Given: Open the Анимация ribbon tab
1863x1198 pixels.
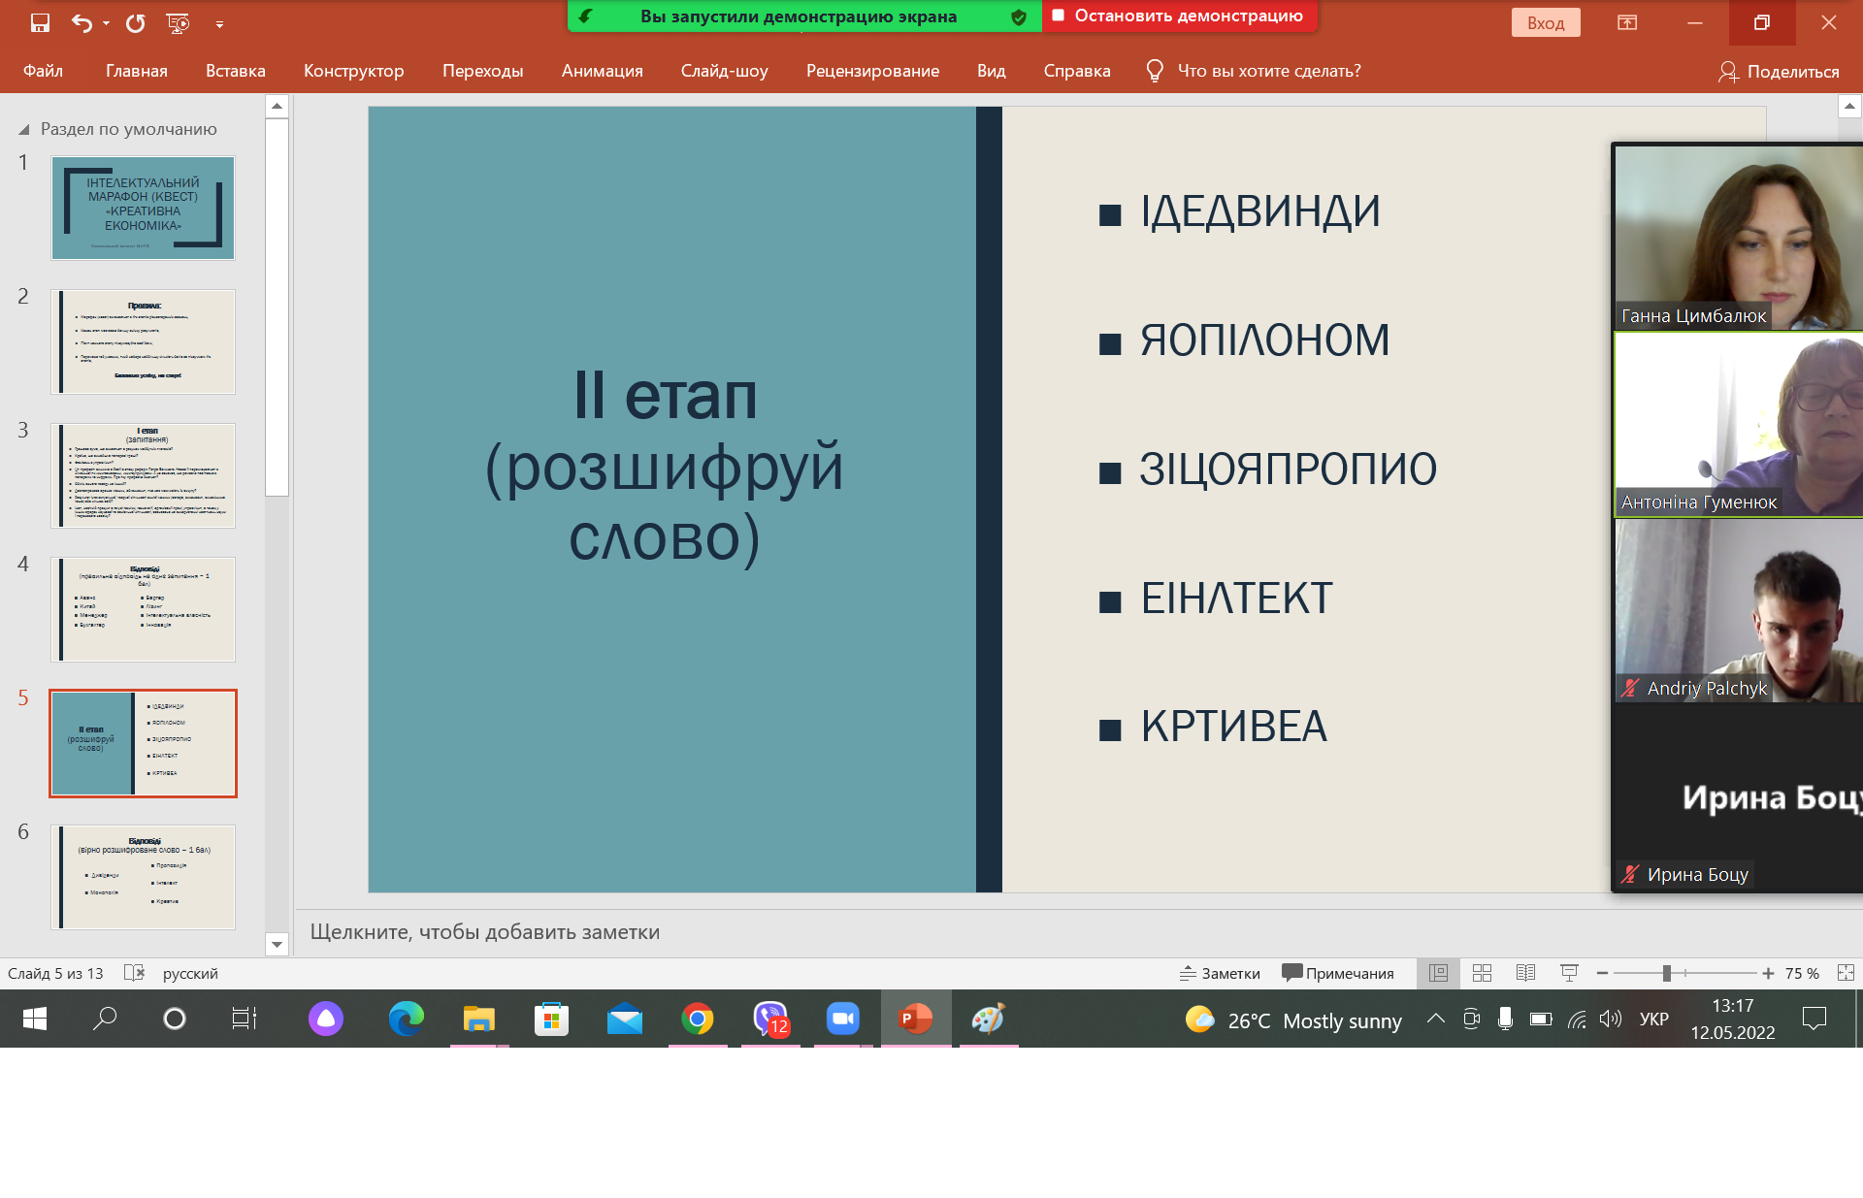Looking at the screenshot, I should click(602, 71).
